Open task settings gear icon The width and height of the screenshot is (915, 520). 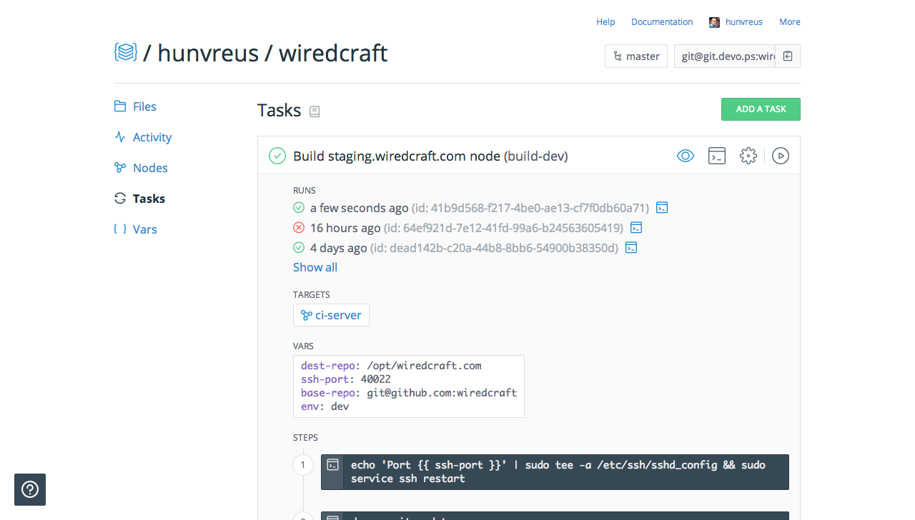point(748,156)
